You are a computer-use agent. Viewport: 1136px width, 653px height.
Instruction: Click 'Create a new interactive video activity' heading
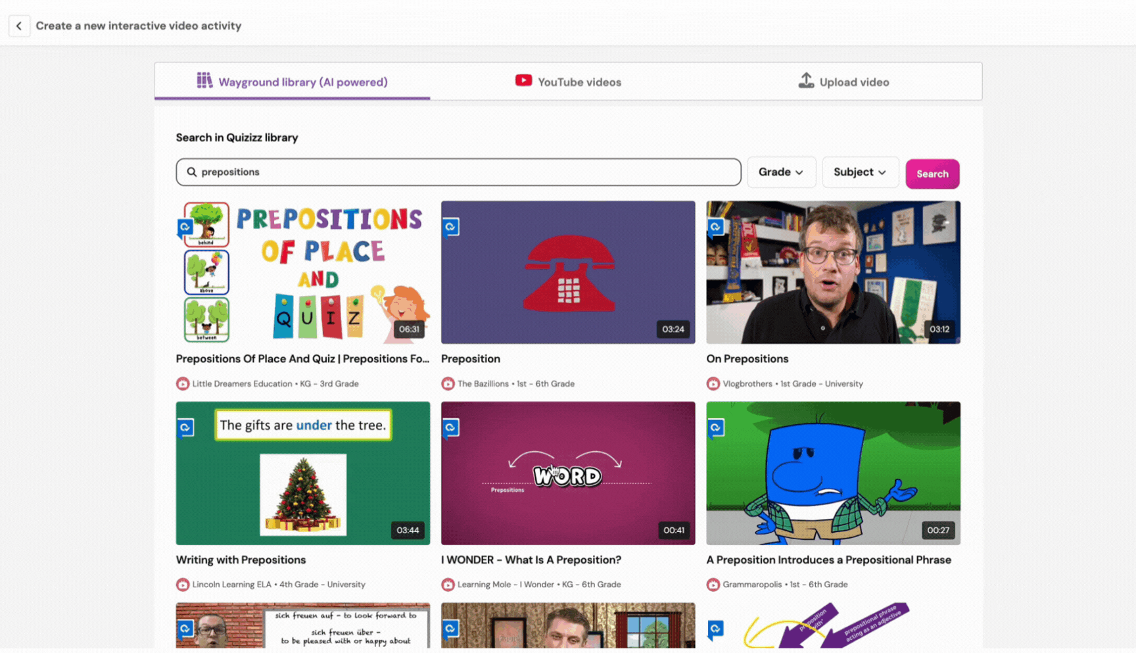[139, 26]
